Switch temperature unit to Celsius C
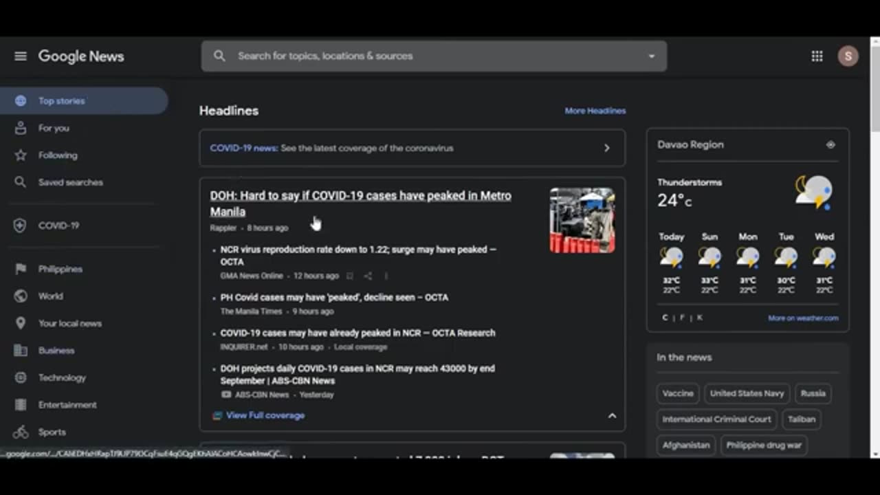 coord(665,318)
